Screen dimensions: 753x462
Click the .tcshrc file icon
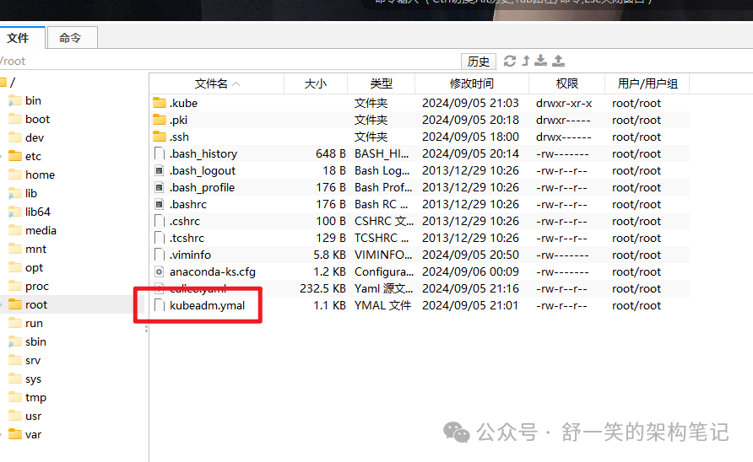(160, 238)
